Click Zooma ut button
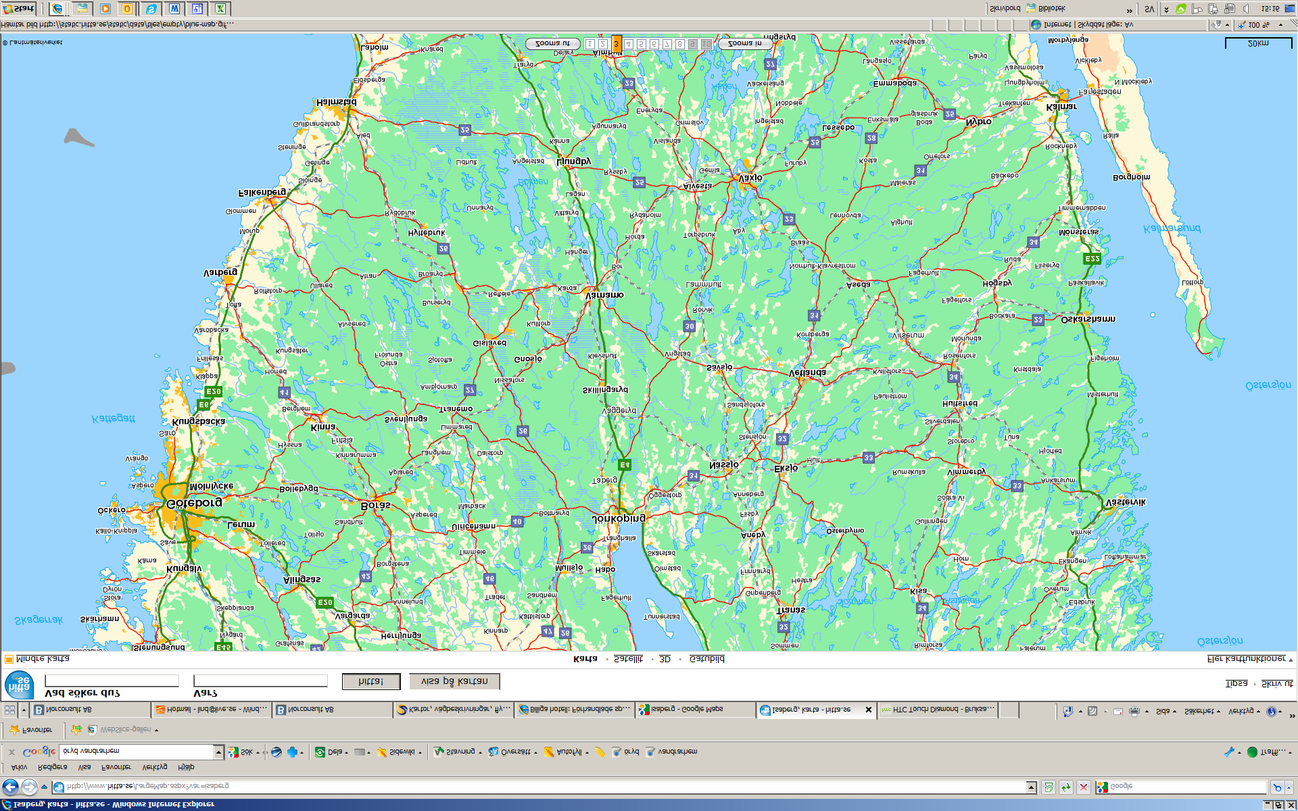The width and height of the screenshot is (1298, 811). click(553, 44)
